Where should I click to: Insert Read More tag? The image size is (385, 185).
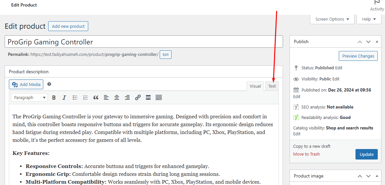[x=148, y=98]
